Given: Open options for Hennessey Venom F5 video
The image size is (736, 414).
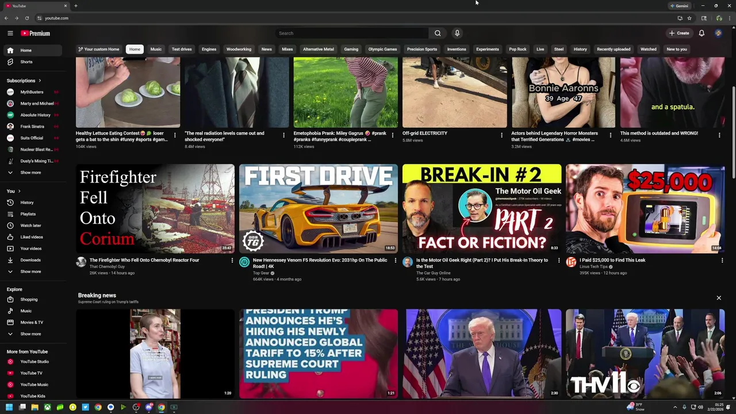Looking at the screenshot, I should pos(395,260).
